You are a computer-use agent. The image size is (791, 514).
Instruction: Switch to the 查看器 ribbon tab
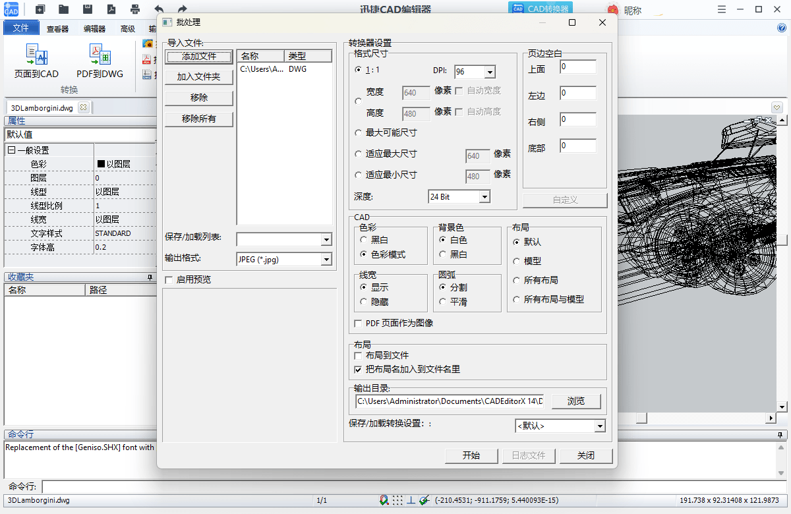tap(59, 28)
